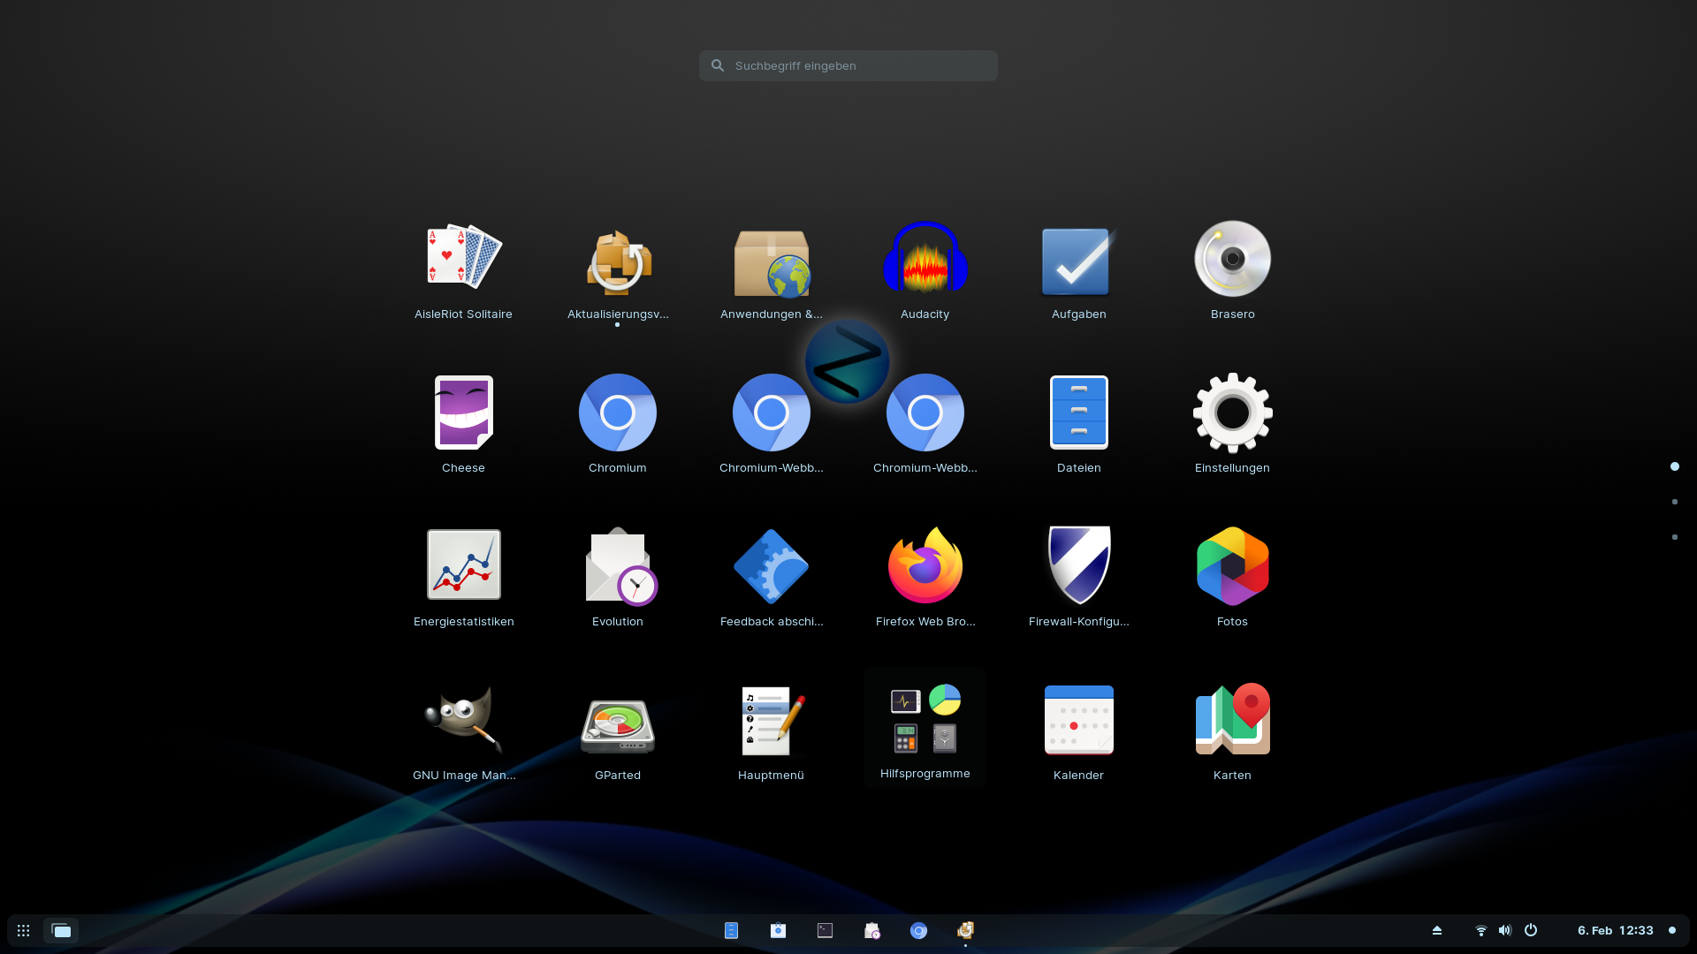Screen dimensions: 1697x954
Task: Open Firewall-Konfiguration shield icon
Action: pyautogui.click(x=1078, y=566)
